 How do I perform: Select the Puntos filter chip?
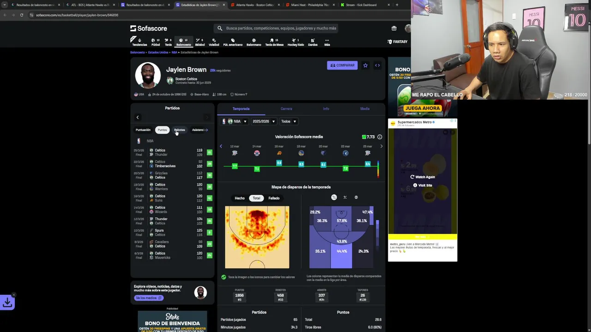tap(162, 130)
